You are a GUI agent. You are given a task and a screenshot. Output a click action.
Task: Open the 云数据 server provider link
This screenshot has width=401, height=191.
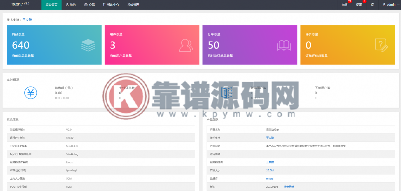[270, 162]
